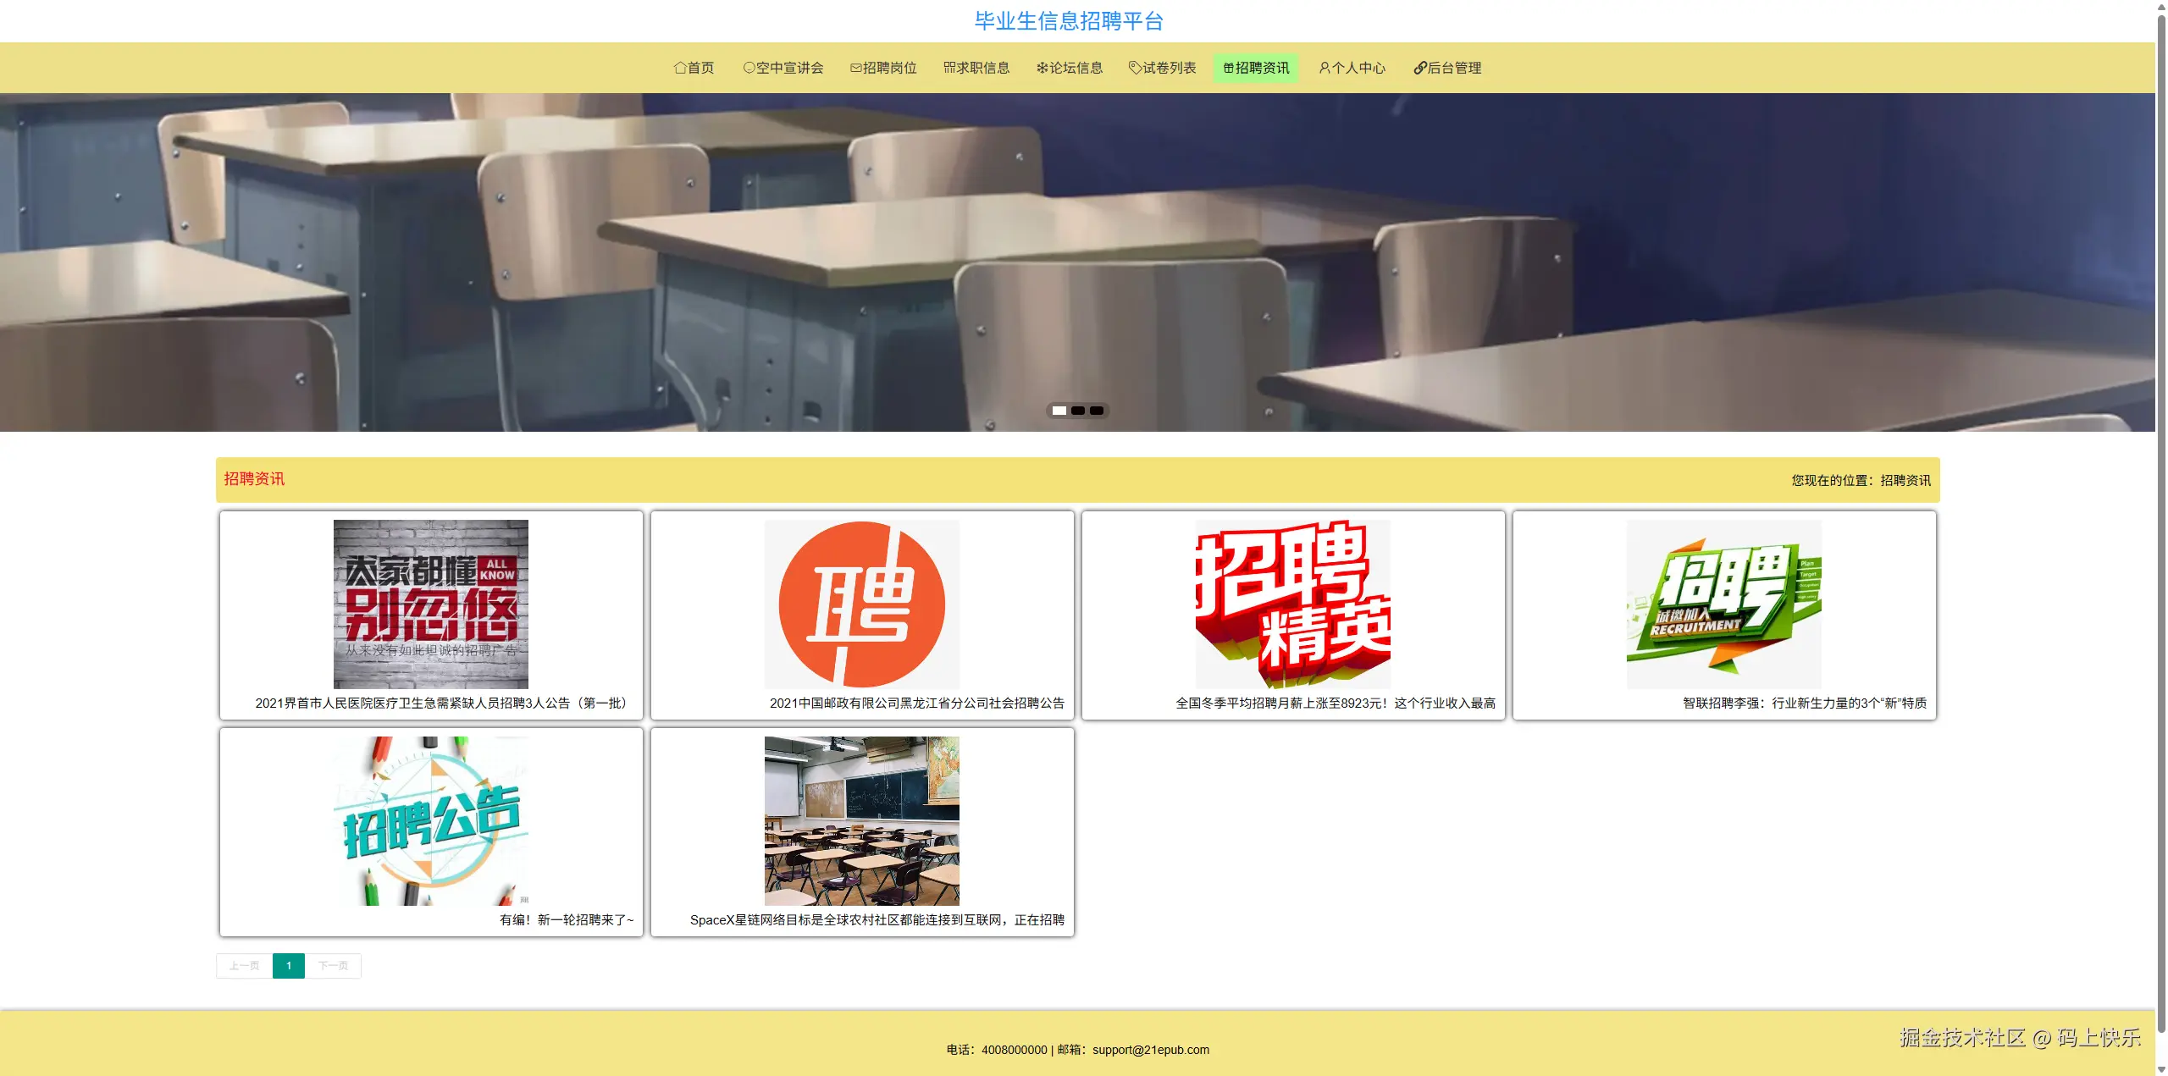Screen dimensions: 2168x1076
Task: Open the 招聘资讯 navigation tab
Action: 1256,68
